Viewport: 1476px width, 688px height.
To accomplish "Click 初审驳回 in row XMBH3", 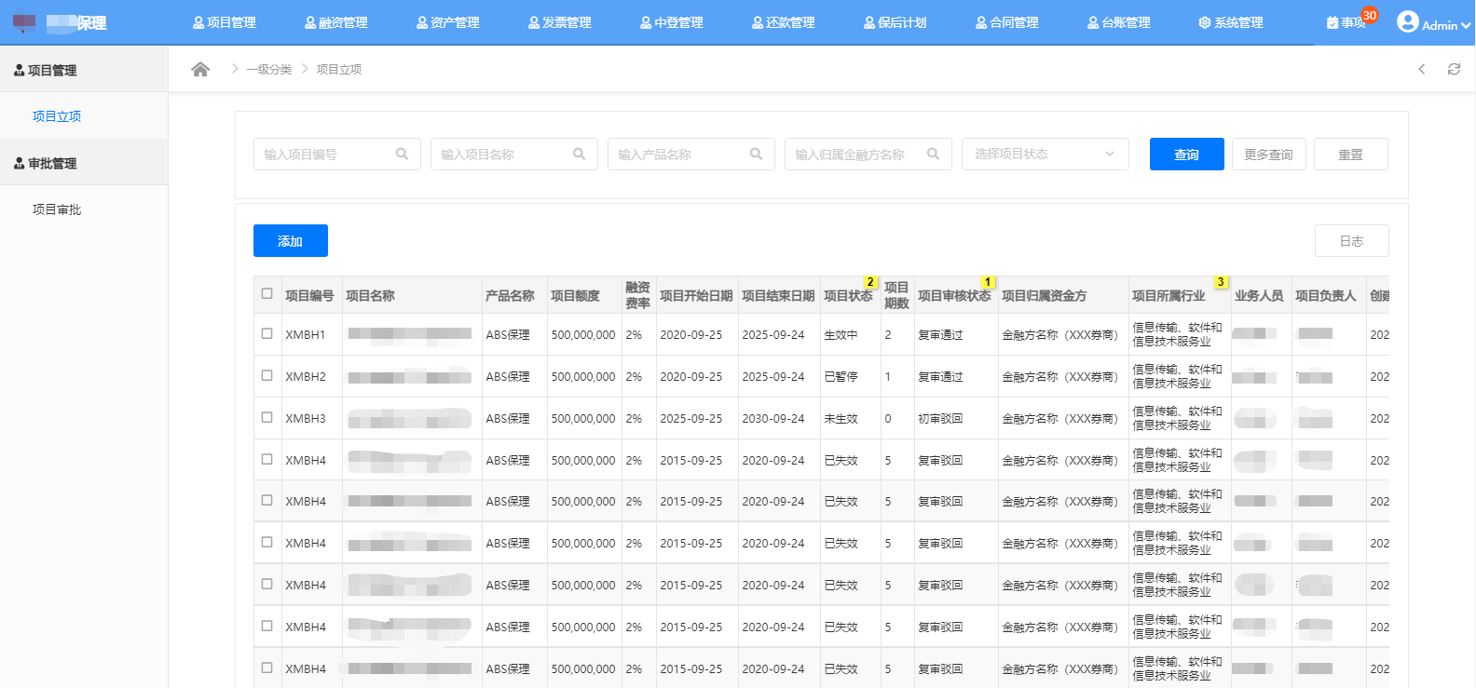I will click(x=940, y=418).
